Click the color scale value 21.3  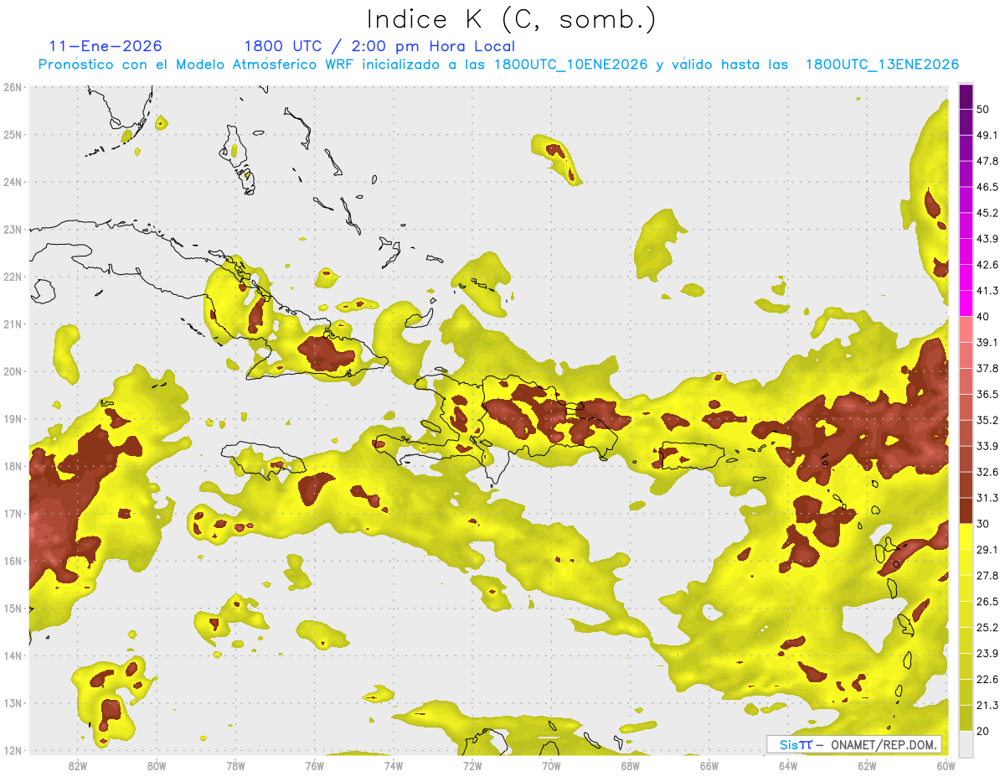987,706
